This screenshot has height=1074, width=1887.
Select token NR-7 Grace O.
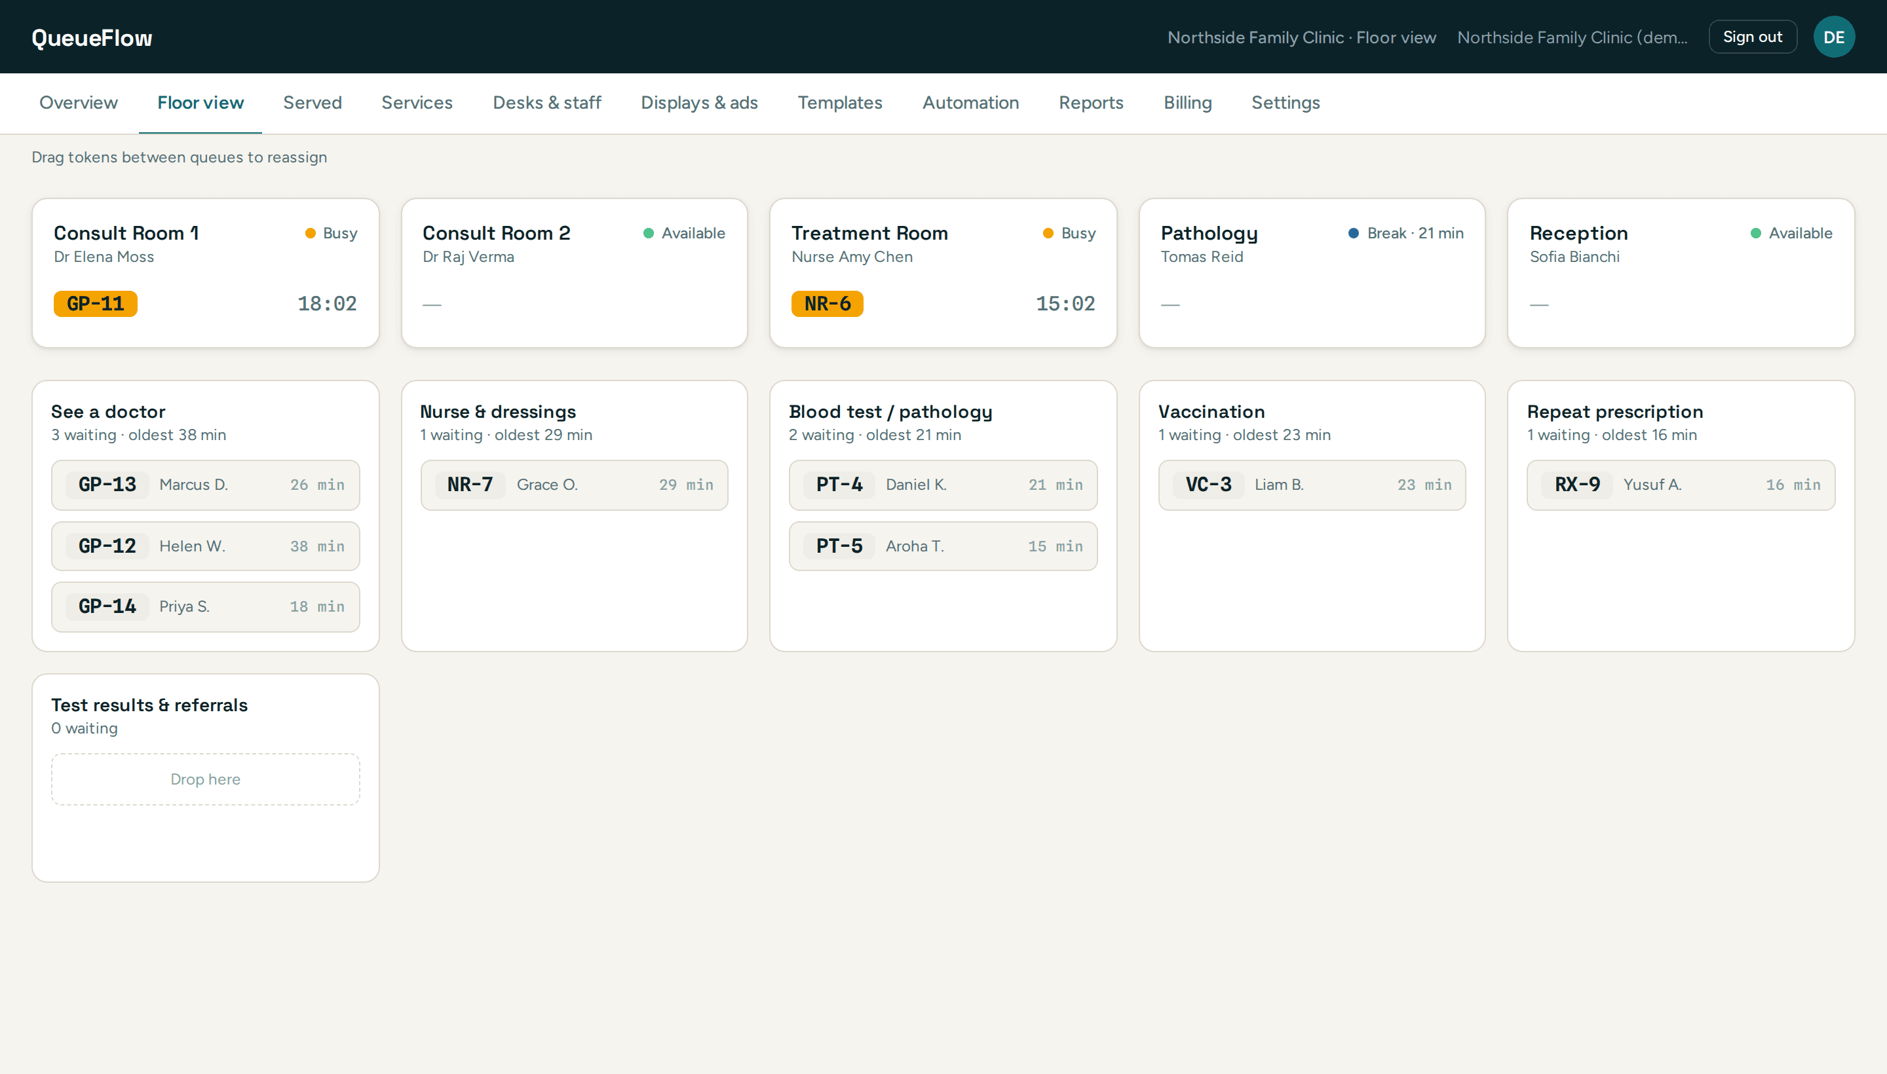point(574,485)
